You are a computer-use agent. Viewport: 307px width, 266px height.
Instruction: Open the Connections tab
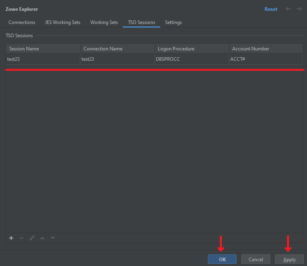tap(22, 22)
